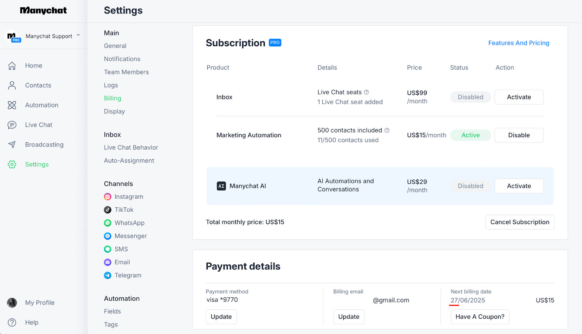Click the Help question mark icon
This screenshot has width=582, height=334.
(x=12, y=322)
